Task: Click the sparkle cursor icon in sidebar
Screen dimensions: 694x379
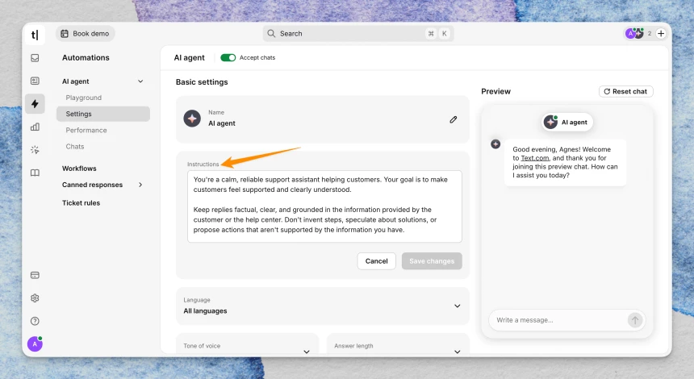Action: click(35, 150)
